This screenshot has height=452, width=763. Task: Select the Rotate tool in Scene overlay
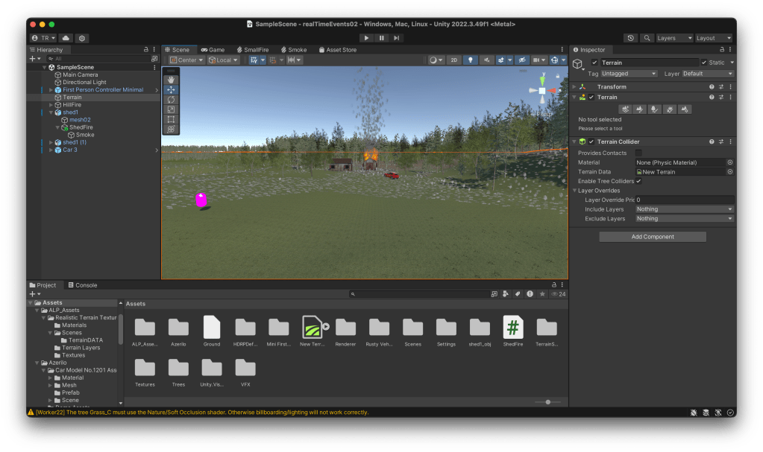click(171, 99)
